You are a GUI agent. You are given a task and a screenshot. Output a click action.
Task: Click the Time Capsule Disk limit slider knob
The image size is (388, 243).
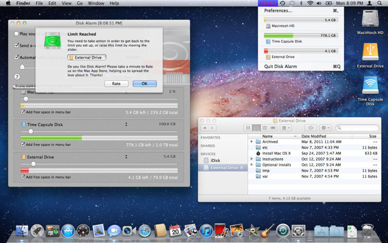tap(31, 131)
